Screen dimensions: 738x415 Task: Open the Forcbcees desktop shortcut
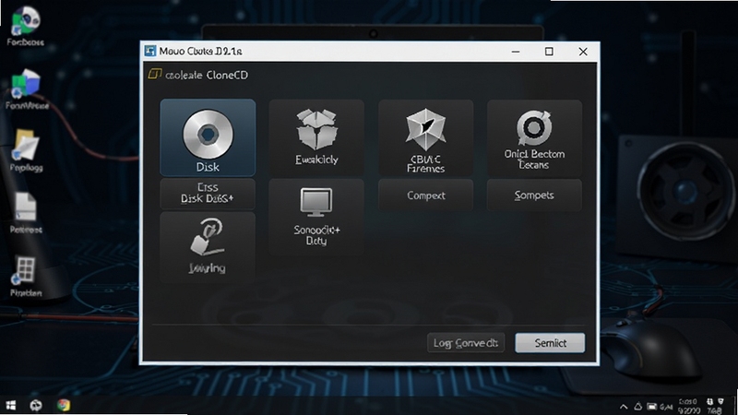[x=26, y=27]
